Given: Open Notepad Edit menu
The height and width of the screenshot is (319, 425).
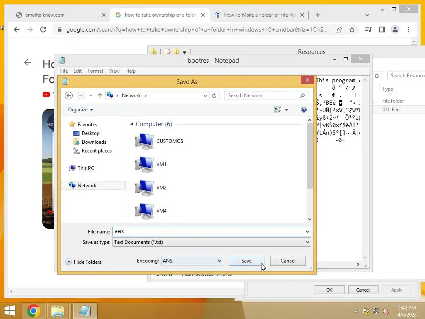Looking at the screenshot, I should pos(78,71).
